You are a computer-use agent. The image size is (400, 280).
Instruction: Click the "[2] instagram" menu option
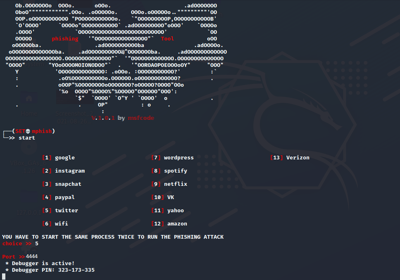tap(64, 171)
